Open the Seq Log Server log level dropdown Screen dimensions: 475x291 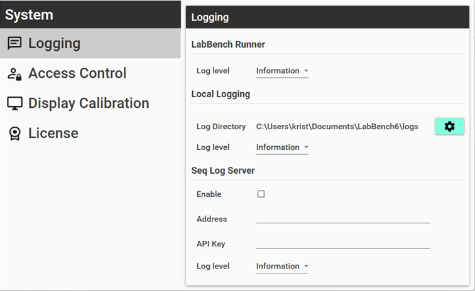pos(282,267)
